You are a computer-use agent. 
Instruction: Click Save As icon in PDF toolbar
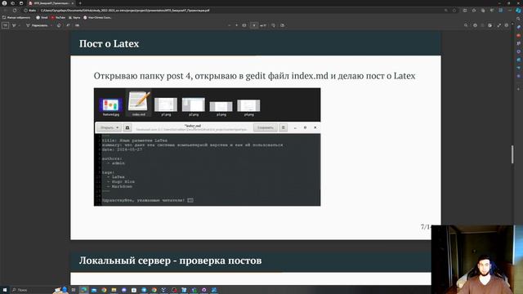click(x=489, y=25)
